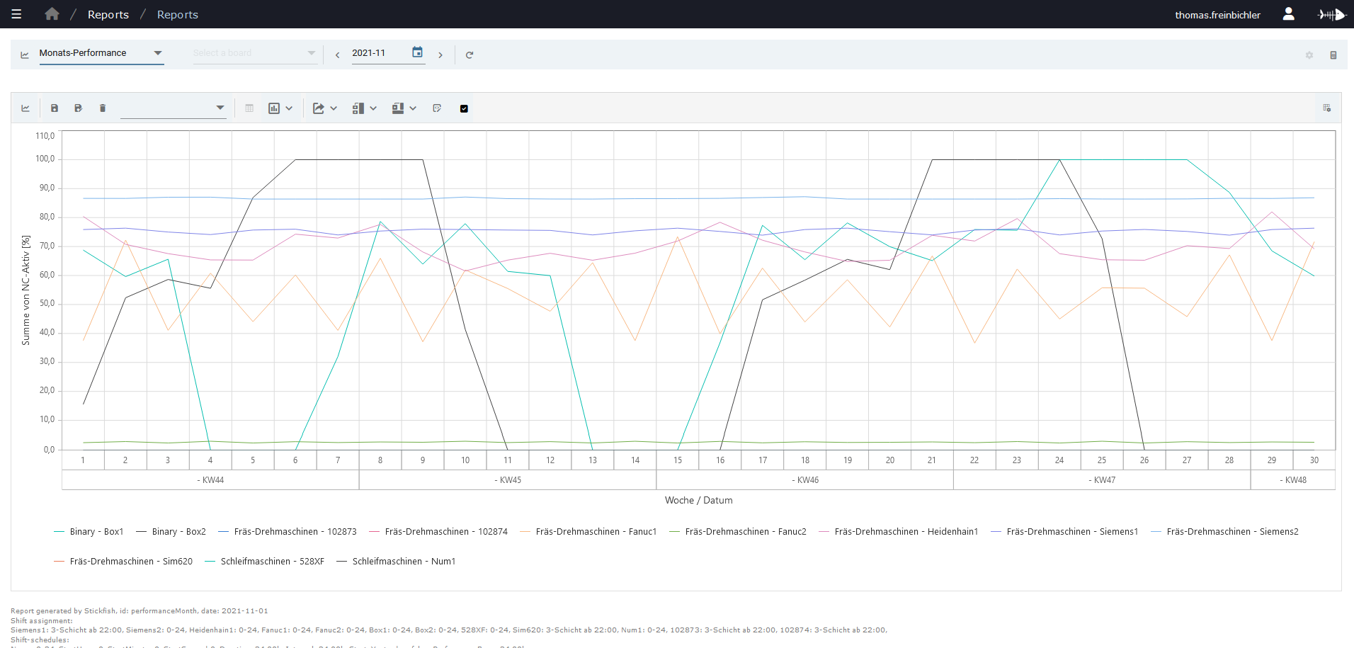Toggle Fräs-Drehmaschinen - 102874 legend series
The height and width of the screenshot is (648, 1354).
point(438,532)
